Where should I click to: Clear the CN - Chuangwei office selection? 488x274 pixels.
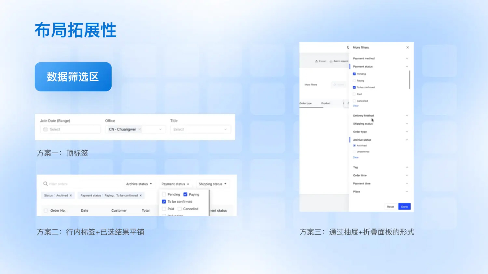[140, 129]
